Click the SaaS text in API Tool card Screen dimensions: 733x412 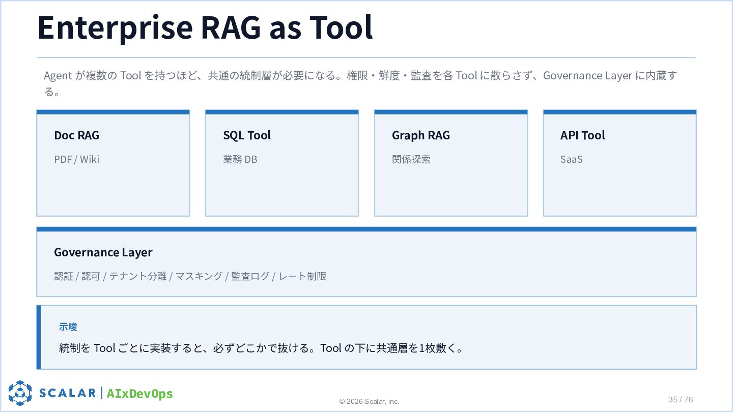coord(572,159)
